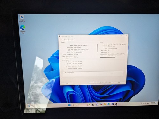Click the Driver Model WDDM value

tap(110, 56)
